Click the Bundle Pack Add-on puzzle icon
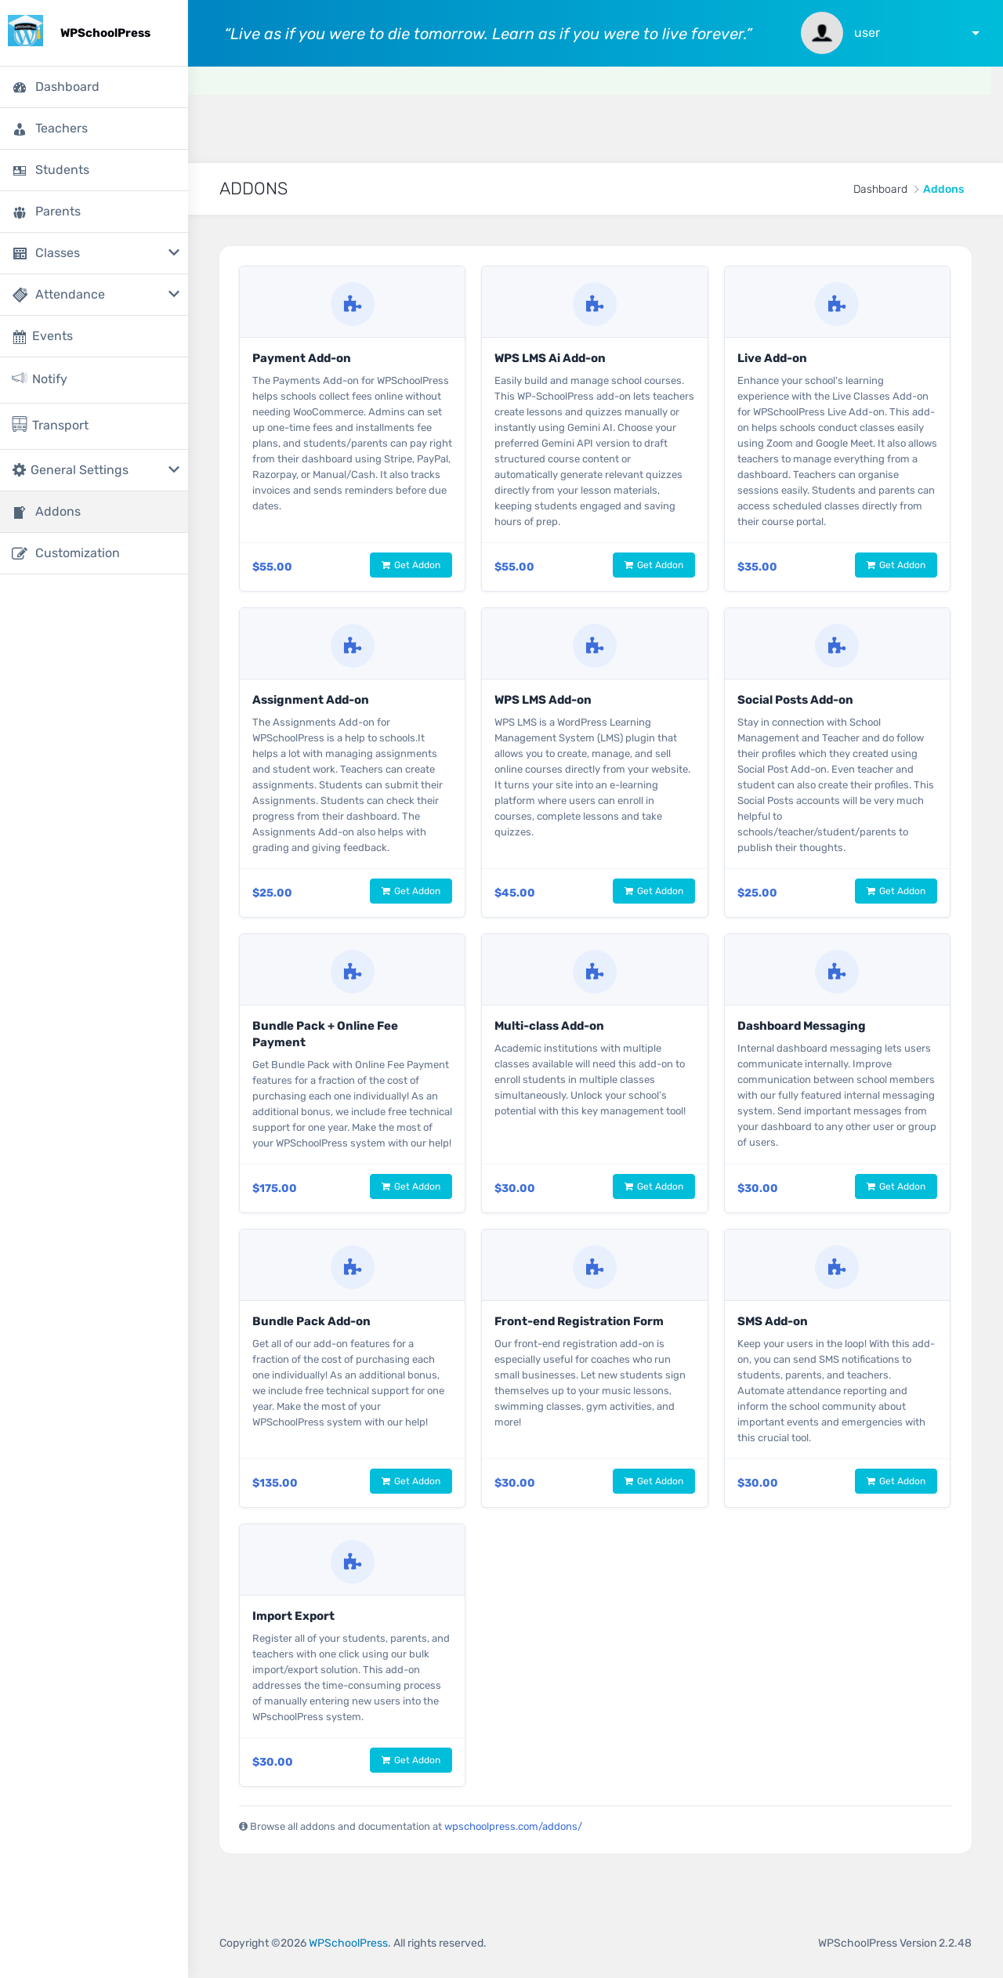The width and height of the screenshot is (1003, 1978). coord(353,1267)
